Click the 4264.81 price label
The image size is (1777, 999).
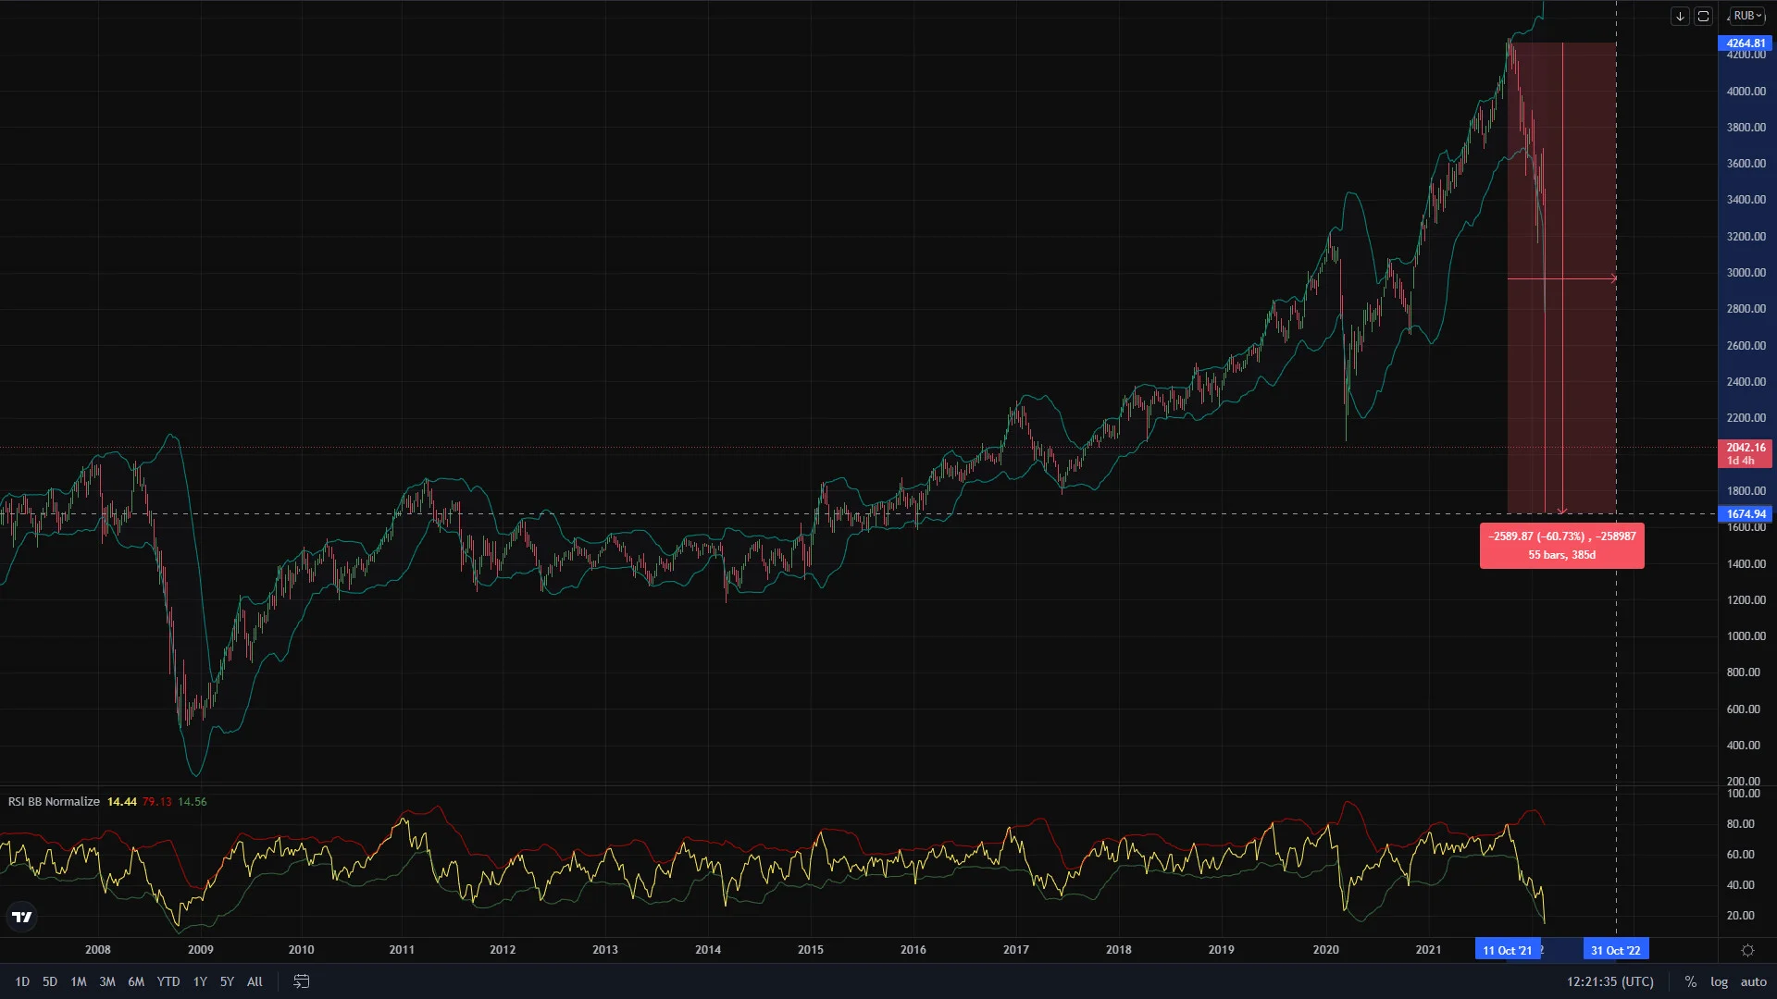pyautogui.click(x=1746, y=43)
